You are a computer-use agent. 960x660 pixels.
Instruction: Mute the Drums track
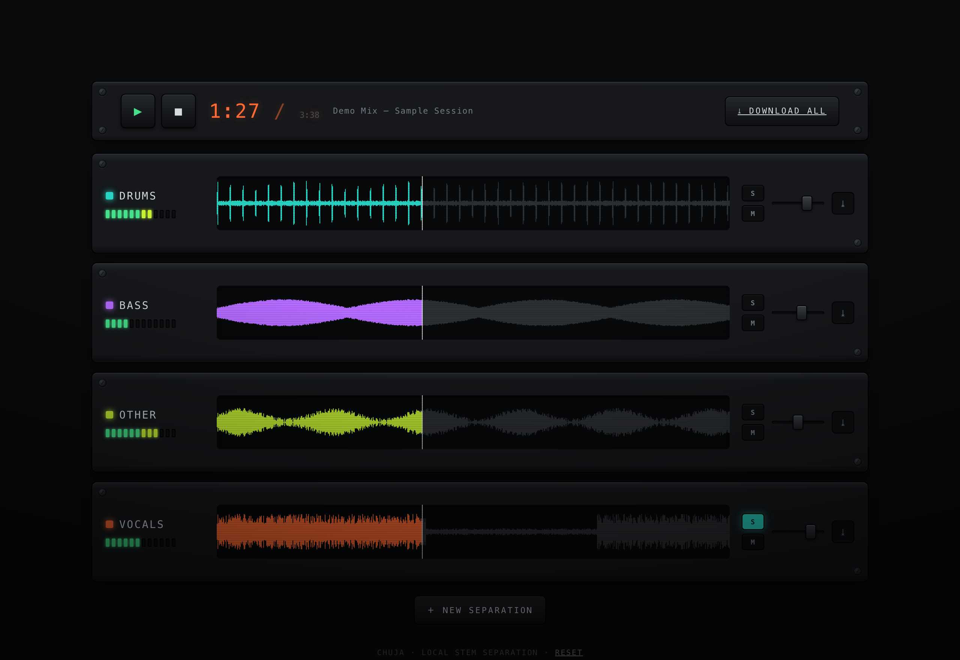pyautogui.click(x=753, y=213)
